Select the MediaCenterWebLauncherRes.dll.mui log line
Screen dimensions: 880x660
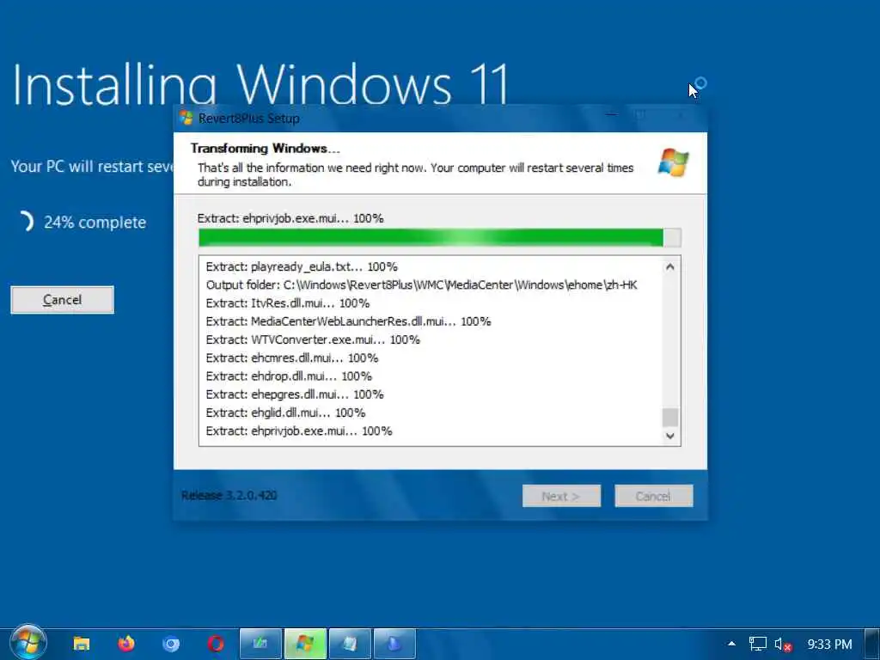click(x=348, y=321)
